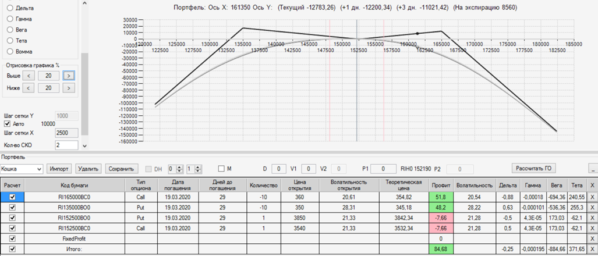Click the total Вега cell -884,66
598x256 pixels.
pyautogui.click(x=557, y=248)
